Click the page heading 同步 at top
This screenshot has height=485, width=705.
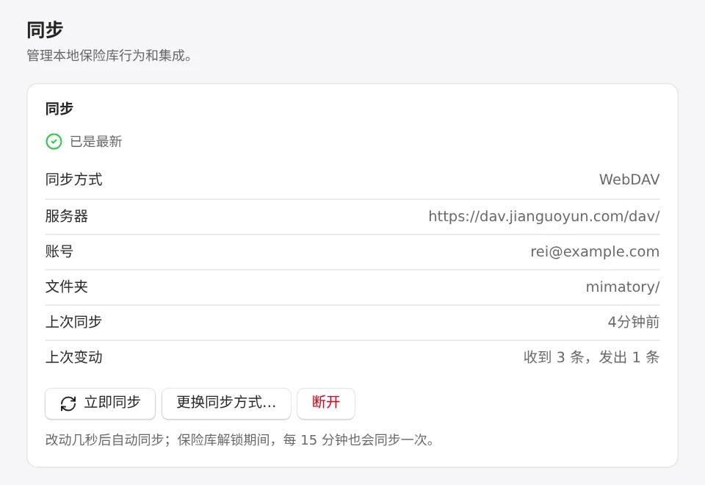(45, 30)
